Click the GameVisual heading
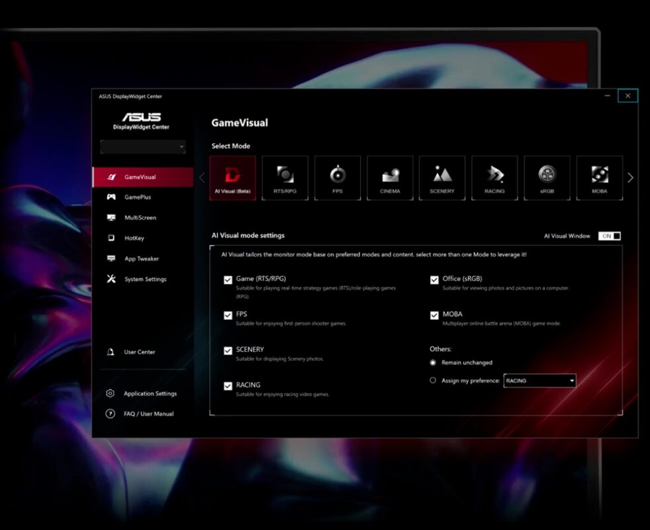650x530 pixels. click(240, 123)
